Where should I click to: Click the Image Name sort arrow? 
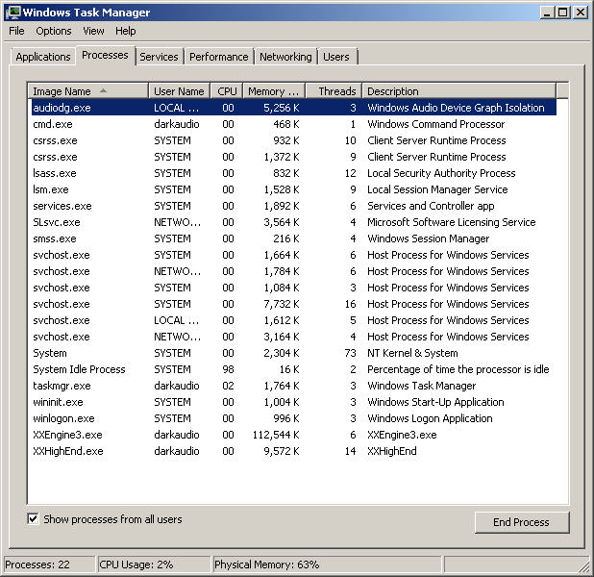click(x=103, y=90)
